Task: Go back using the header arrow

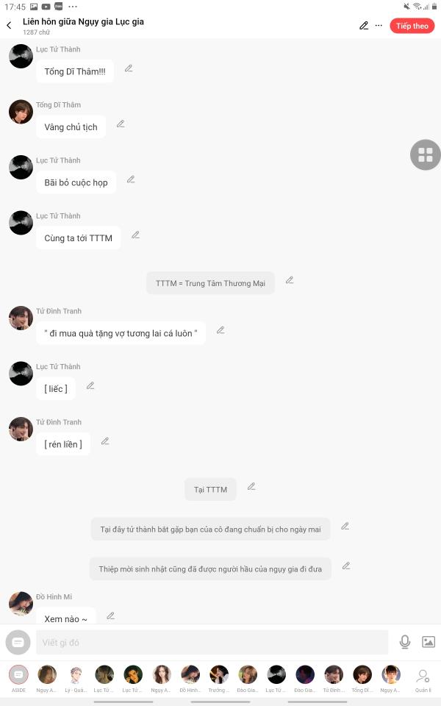Action: click(9, 26)
